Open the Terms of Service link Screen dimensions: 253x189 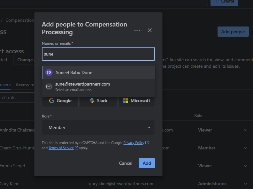pyautogui.click(x=61, y=148)
